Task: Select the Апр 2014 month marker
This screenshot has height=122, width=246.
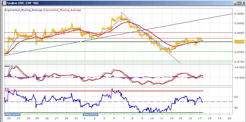Action: (90, 114)
